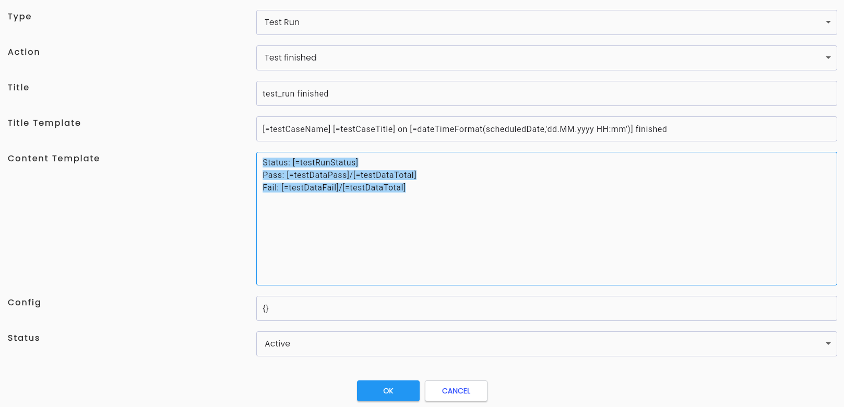The width and height of the screenshot is (844, 407).
Task: Open the Status dropdown showing Active
Action: coord(546,344)
